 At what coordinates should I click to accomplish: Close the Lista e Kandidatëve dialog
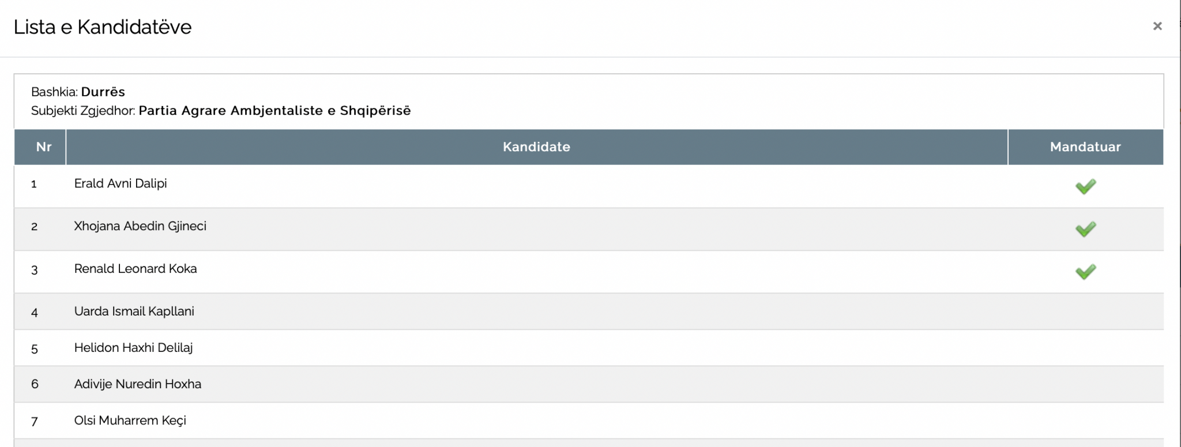[1157, 26]
